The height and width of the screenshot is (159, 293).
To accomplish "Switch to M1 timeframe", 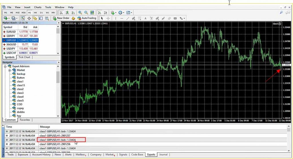I will coord(6,13).
